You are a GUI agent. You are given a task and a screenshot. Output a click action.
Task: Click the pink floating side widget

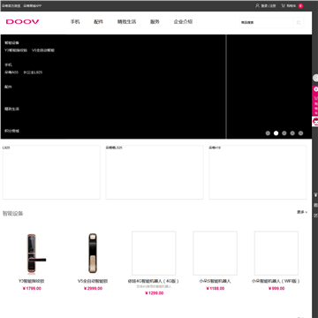click(315, 101)
